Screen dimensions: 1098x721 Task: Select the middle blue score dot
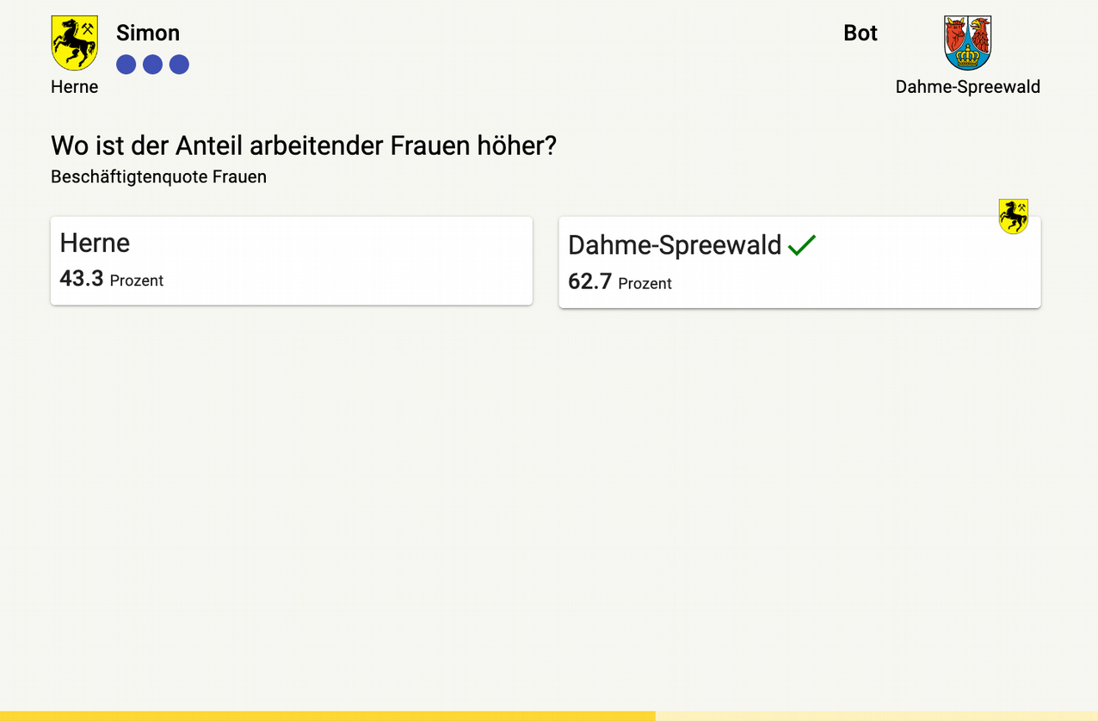click(x=152, y=64)
